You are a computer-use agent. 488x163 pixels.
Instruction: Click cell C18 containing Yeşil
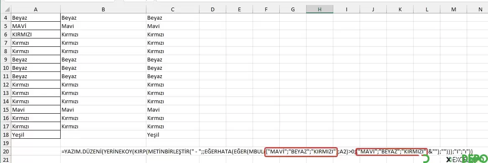[172, 135]
